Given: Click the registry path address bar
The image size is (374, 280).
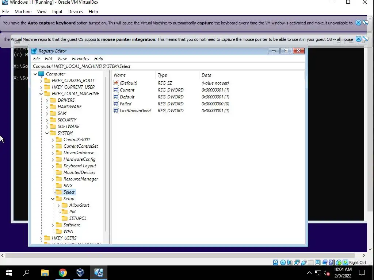Looking at the screenshot, I should (168, 66).
